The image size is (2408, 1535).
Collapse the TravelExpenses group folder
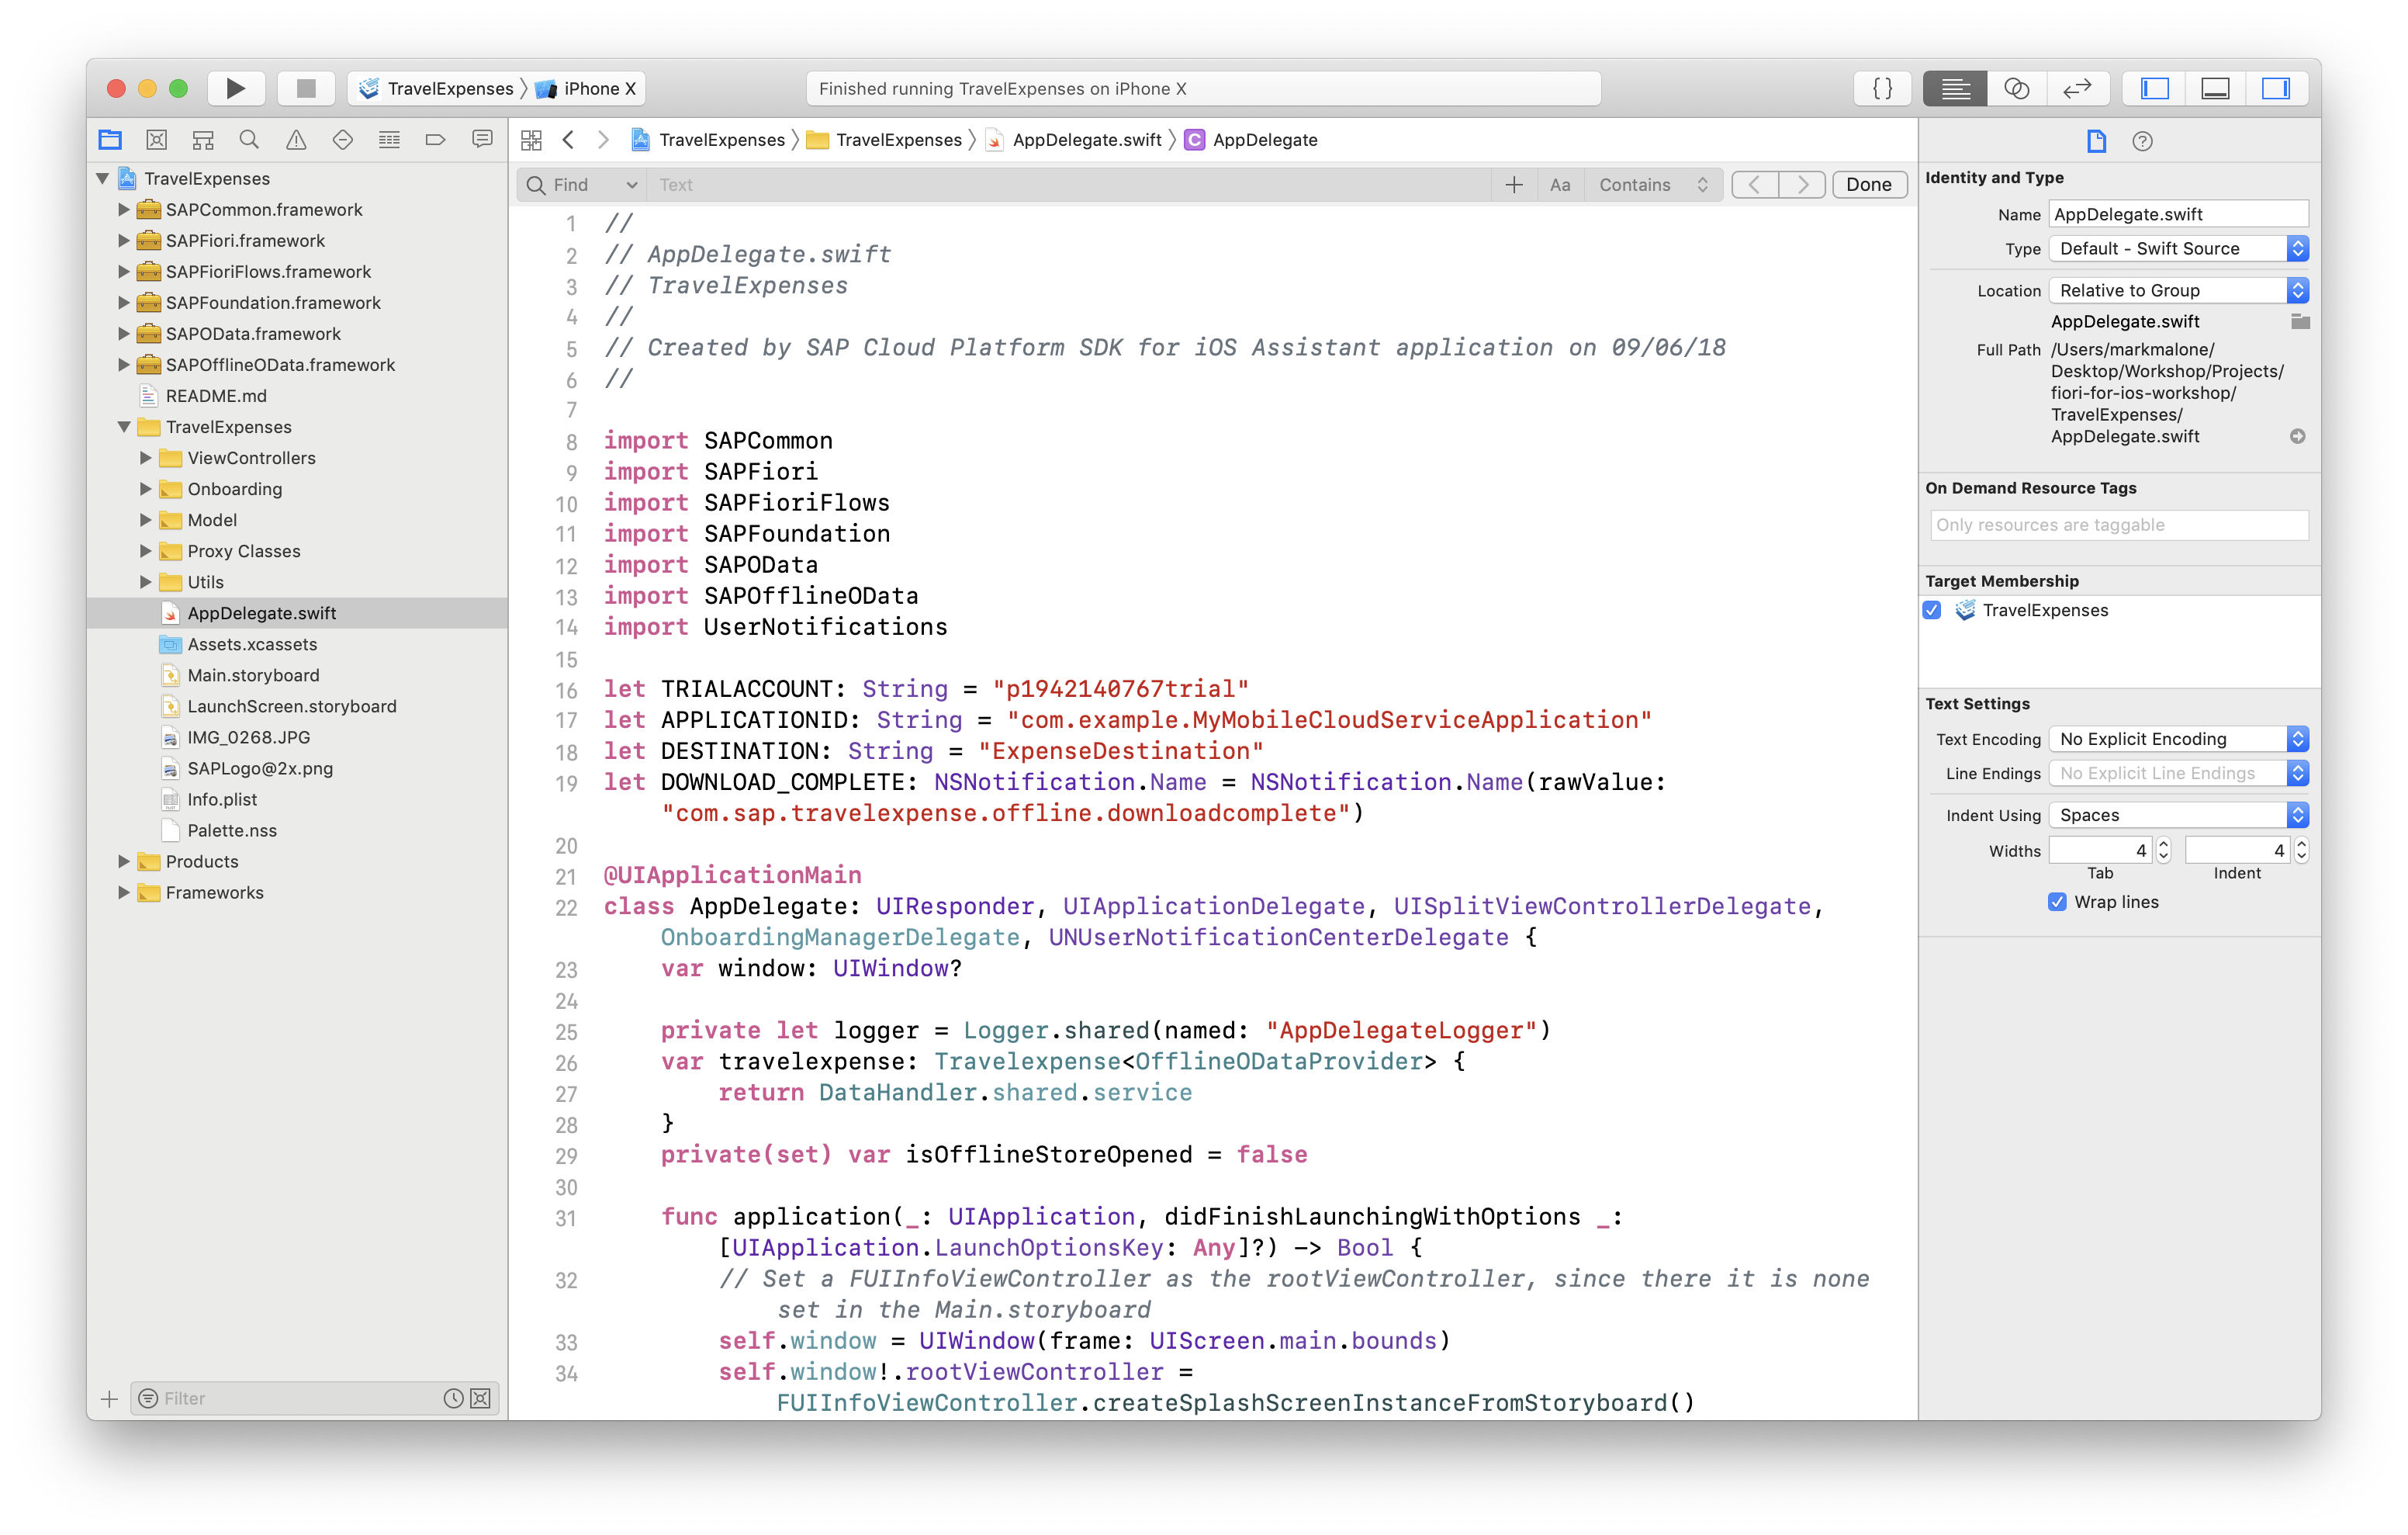(x=124, y=426)
